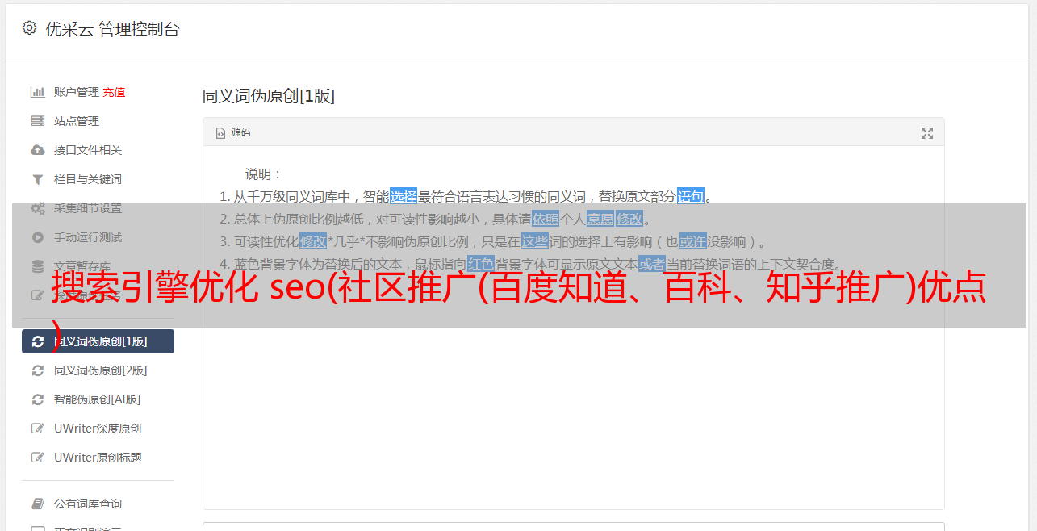Click the gear icon beside 优采云 管理控制台

29,28
